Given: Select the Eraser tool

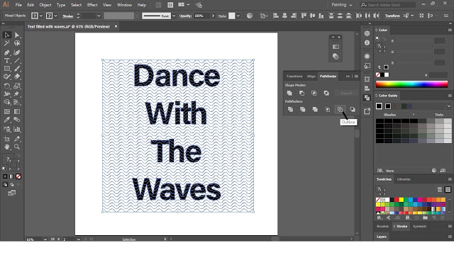Looking at the screenshot, I should click(x=17, y=77).
